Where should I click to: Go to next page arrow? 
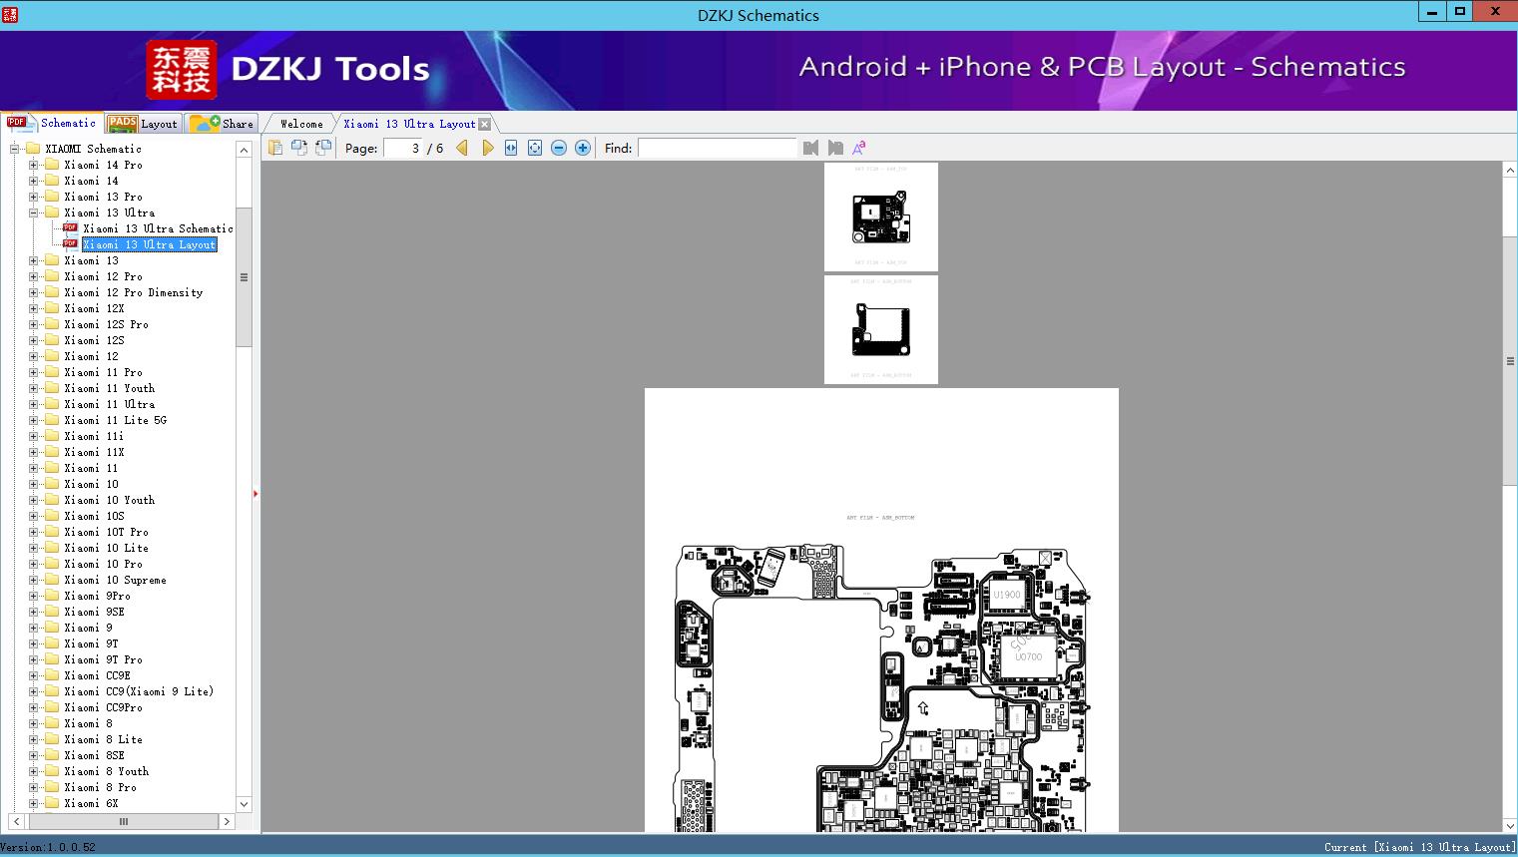[487, 148]
